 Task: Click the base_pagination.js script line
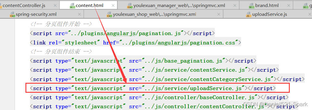pos(143,61)
